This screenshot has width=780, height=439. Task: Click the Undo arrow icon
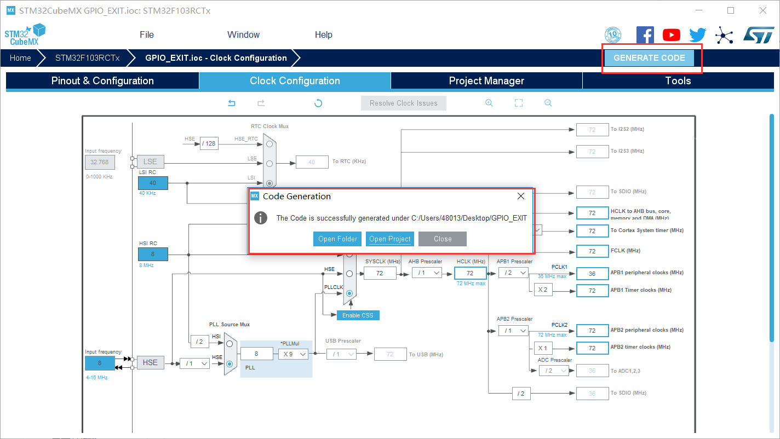pyautogui.click(x=232, y=103)
